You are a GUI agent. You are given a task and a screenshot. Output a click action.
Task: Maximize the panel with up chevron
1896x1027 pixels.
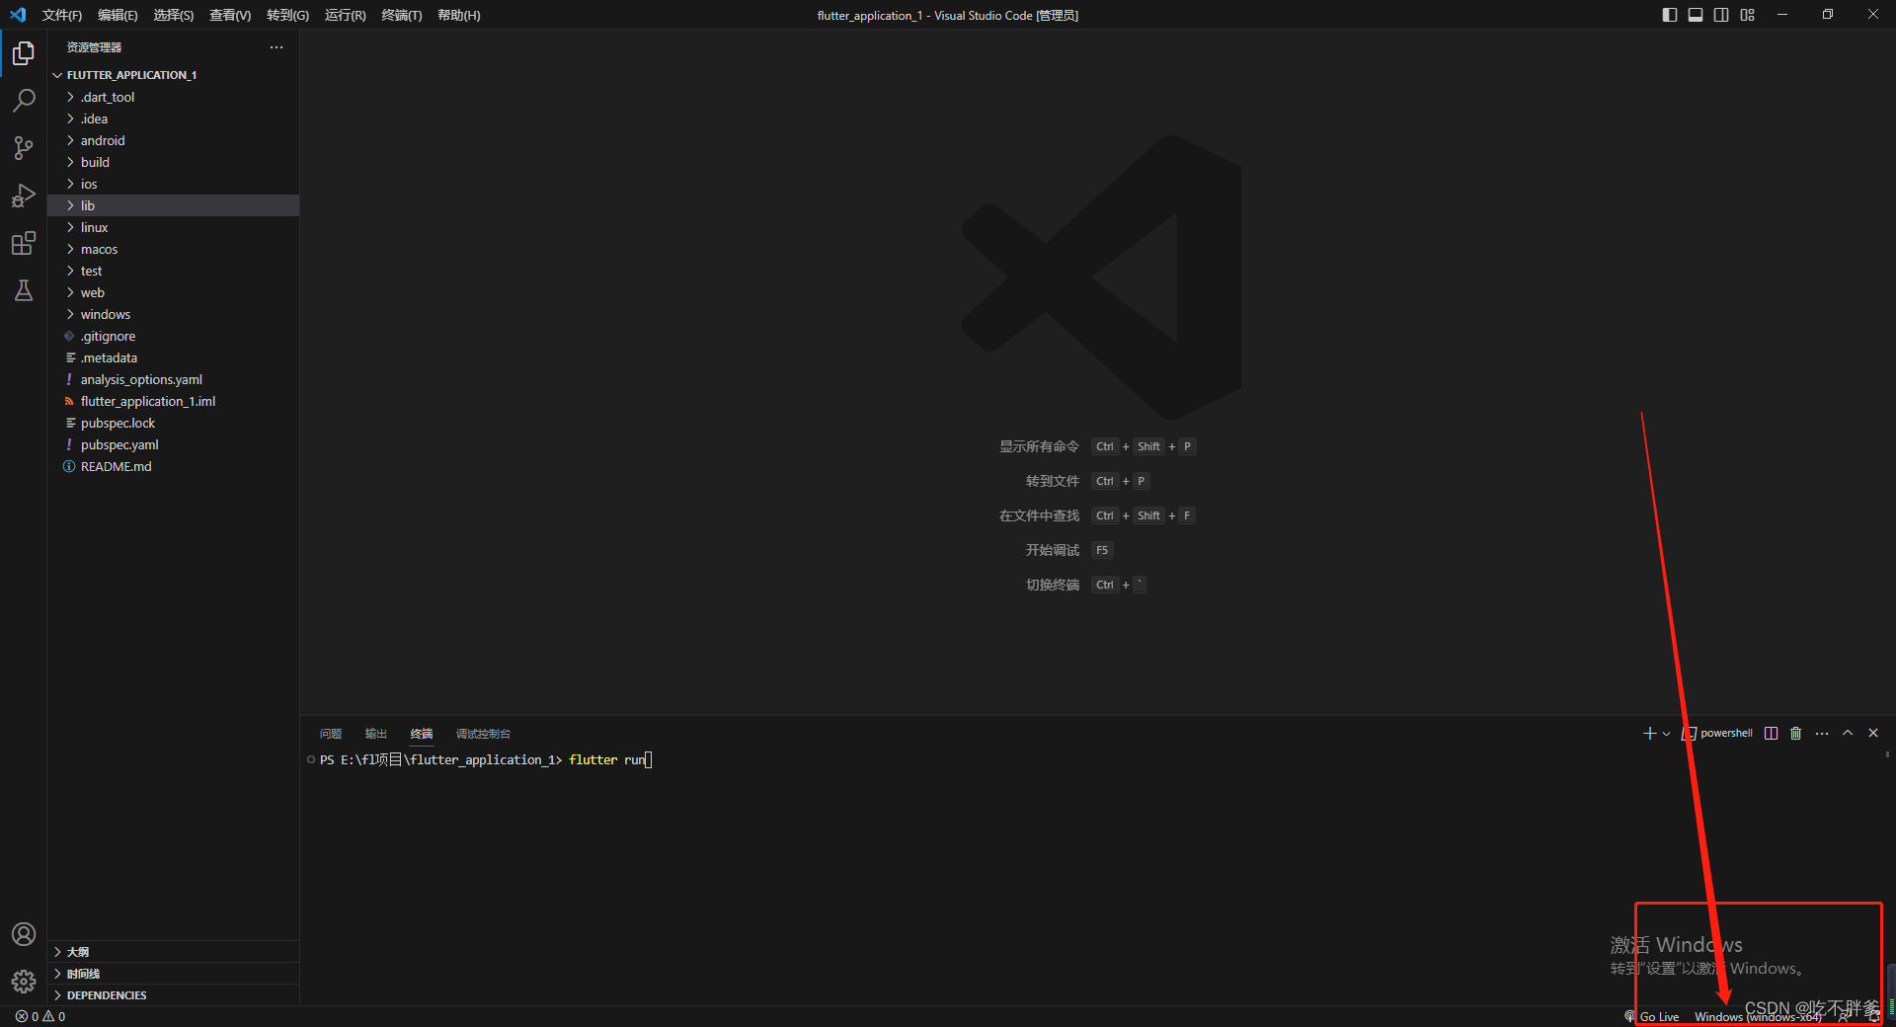(x=1848, y=733)
